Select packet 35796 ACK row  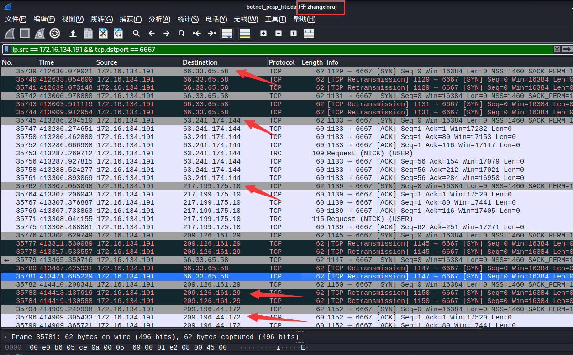(x=286, y=317)
